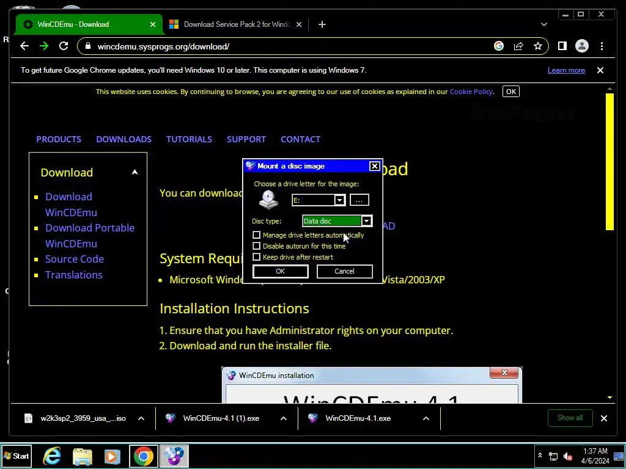
Task: Switch to WinCDEmu in the taskbar
Action: point(174,456)
